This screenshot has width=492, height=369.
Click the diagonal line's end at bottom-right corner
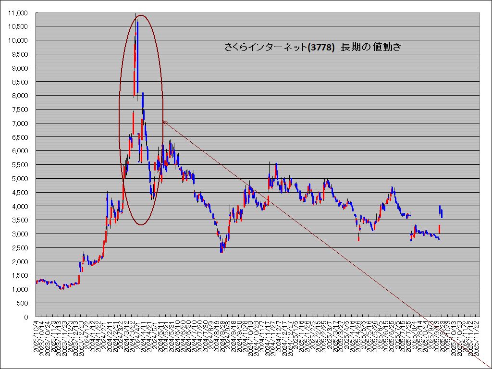490,367
